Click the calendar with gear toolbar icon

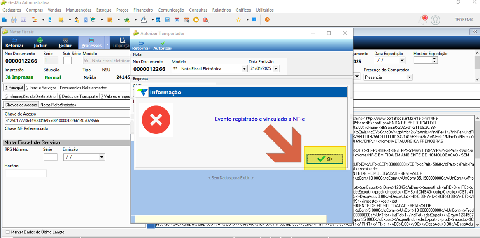pos(186,20)
